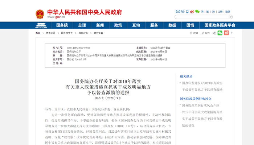The image size is (254, 145).
Task: Open the 注册 register link
Action: point(220,12)
